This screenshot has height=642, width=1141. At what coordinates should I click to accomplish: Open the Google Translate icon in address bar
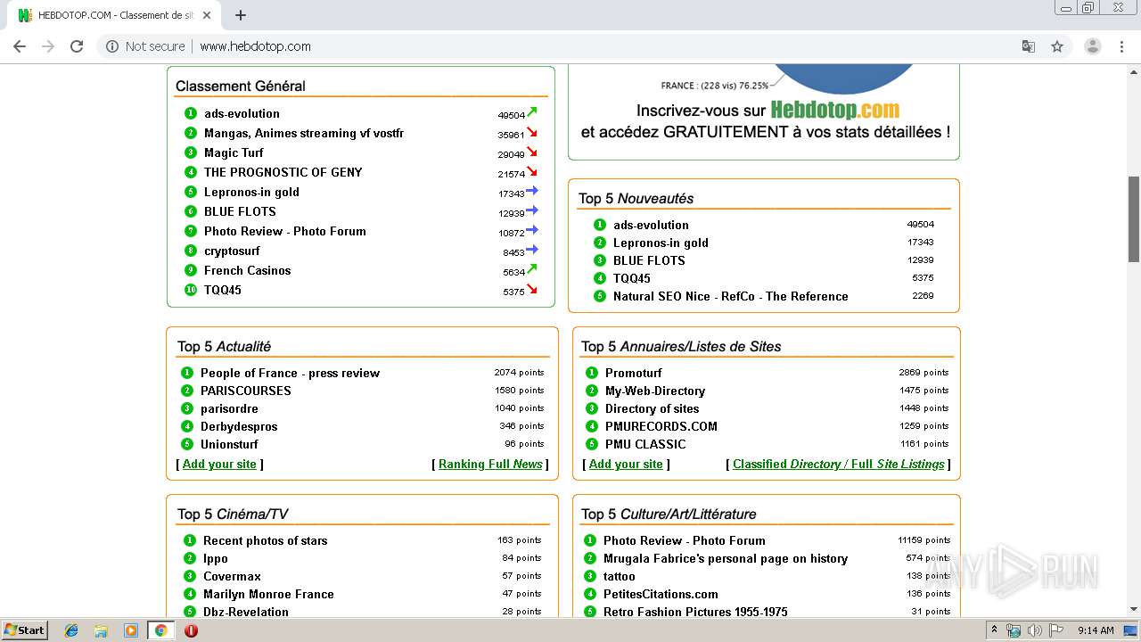[x=1029, y=46]
